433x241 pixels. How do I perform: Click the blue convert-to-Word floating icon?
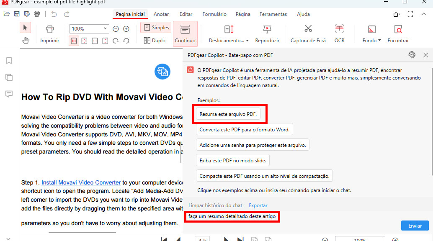162,72
